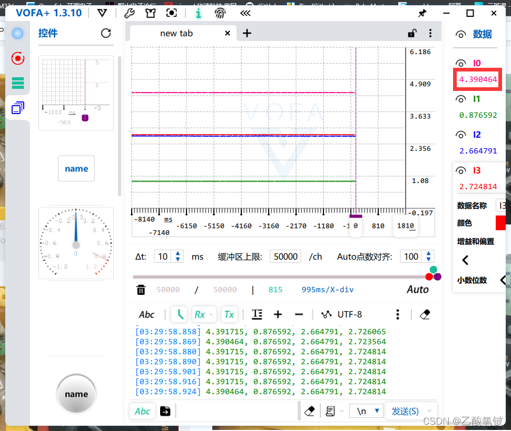The image size is (511, 431).
Task: Add a new tab with plus icon
Action: (x=247, y=33)
